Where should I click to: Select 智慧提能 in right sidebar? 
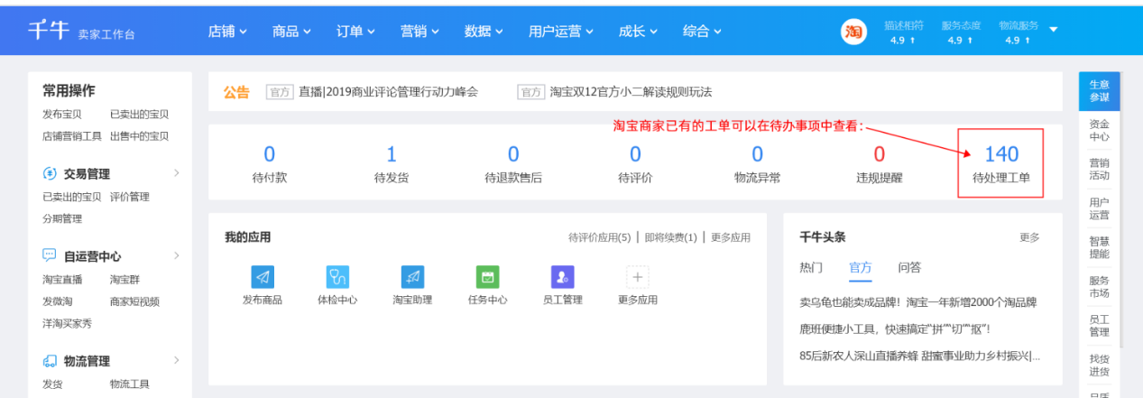1099,247
